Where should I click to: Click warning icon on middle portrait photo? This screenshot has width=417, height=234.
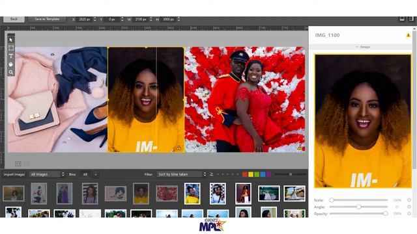(179, 148)
